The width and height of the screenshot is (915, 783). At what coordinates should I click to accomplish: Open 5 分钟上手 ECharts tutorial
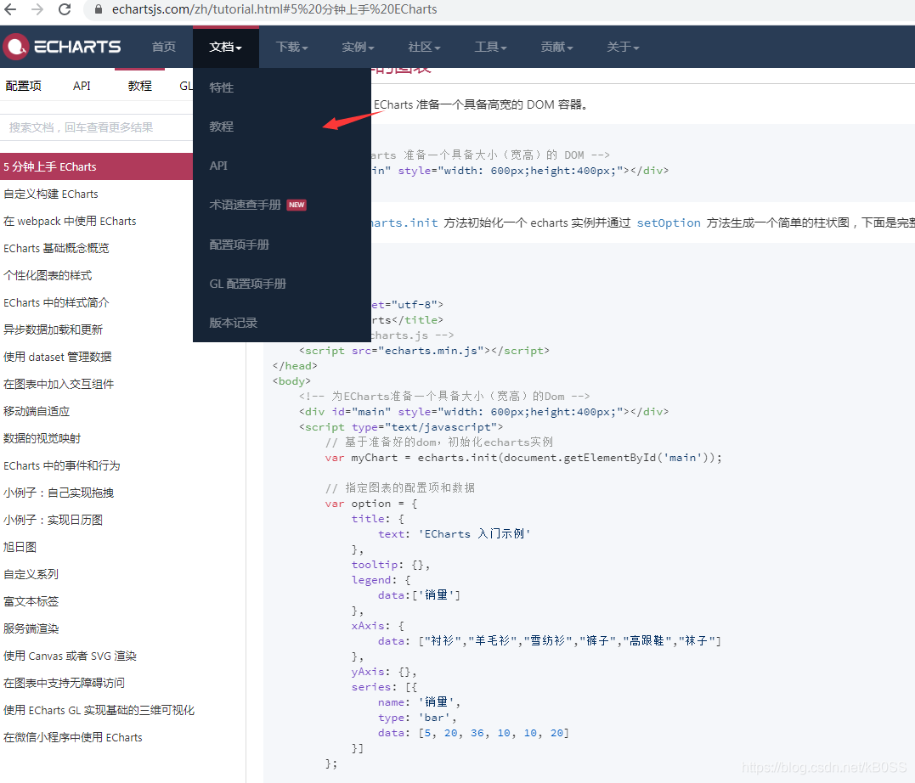click(96, 166)
